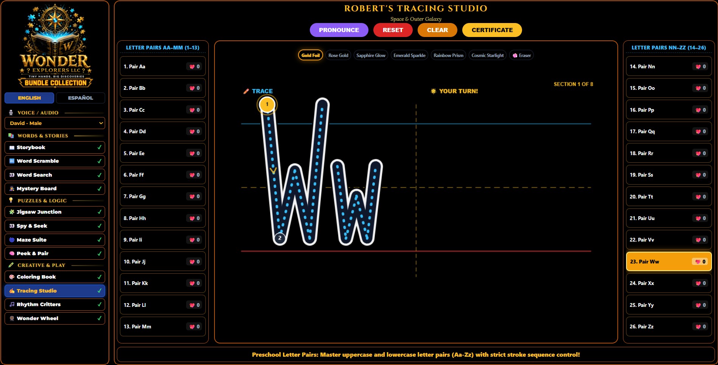Click the Reset button
Image resolution: width=718 pixels, height=365 pixels.
[x=393, y=30]
